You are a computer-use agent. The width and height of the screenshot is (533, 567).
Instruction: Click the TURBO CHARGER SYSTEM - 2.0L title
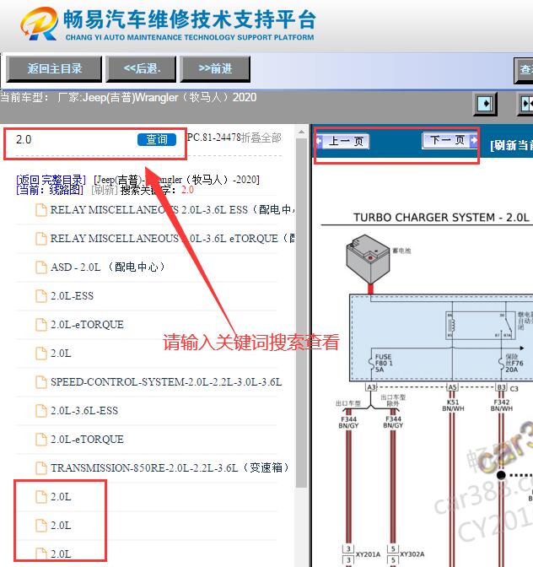441,218
